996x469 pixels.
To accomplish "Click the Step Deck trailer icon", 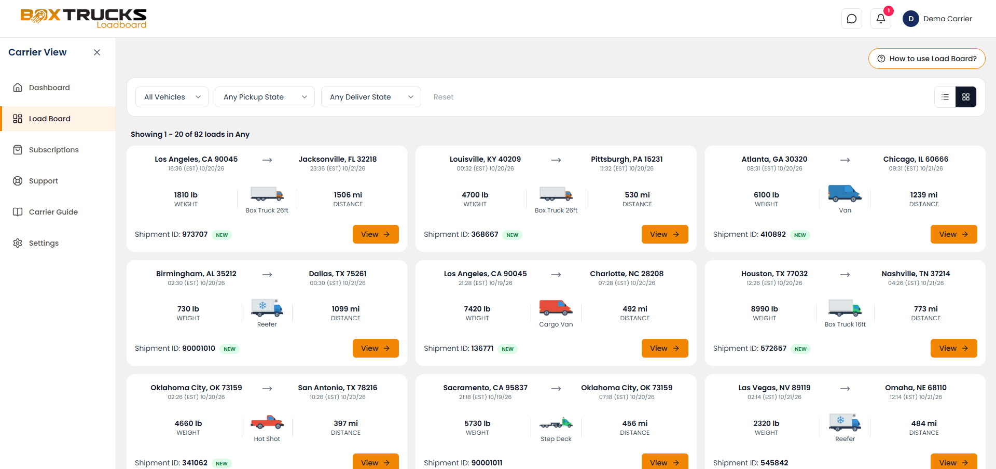I will point(556,423).
